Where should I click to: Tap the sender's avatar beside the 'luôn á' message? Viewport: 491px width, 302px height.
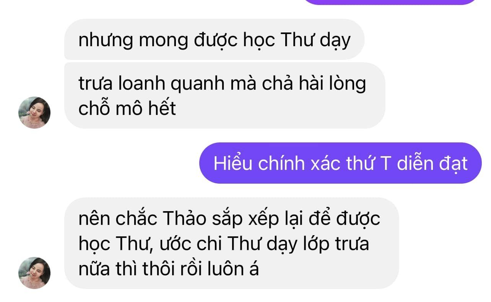pyautogui.click(x=34, y=273)
